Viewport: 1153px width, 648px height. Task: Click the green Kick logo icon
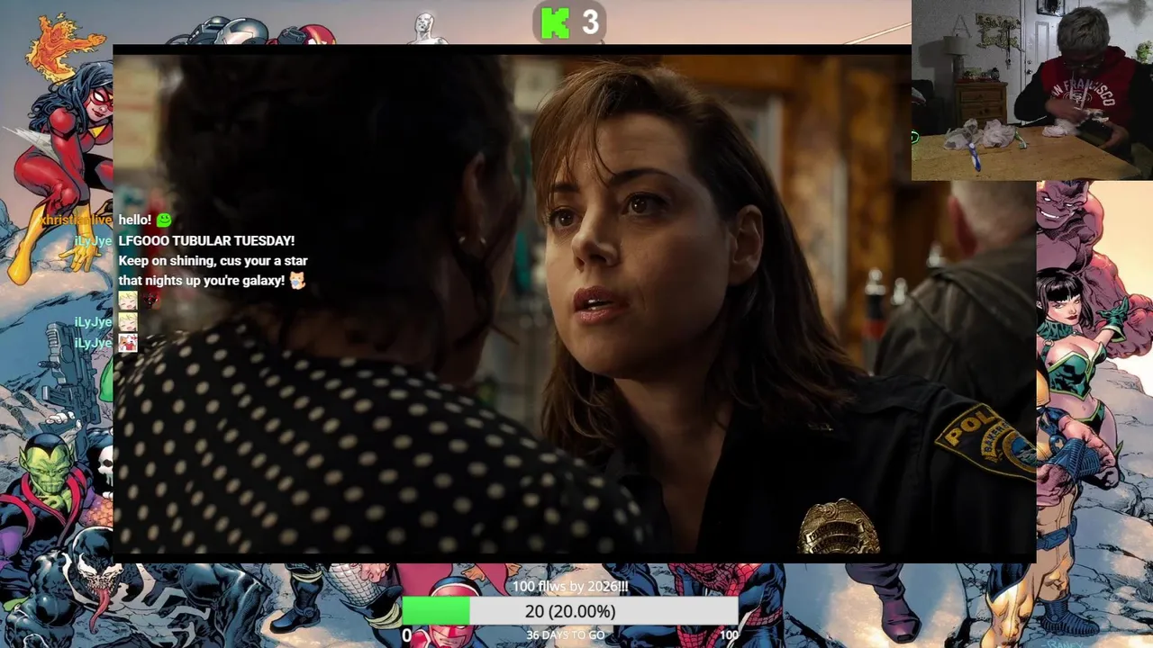pos(555,22)
